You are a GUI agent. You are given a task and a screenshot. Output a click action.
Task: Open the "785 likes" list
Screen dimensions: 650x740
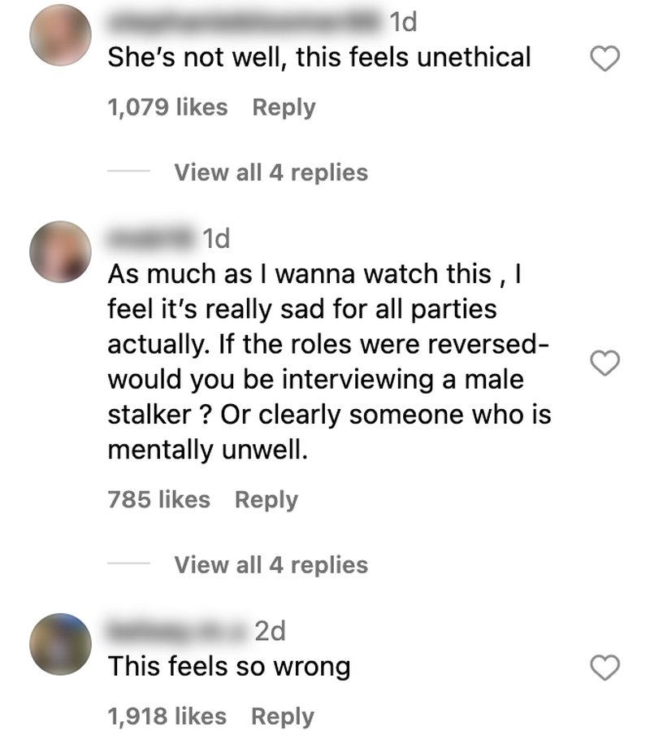click(159, 499)
